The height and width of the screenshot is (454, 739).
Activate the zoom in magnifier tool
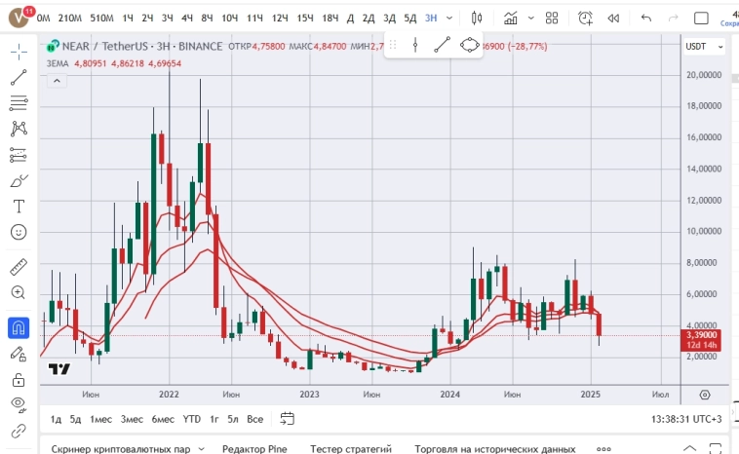[x=19, y=292]
